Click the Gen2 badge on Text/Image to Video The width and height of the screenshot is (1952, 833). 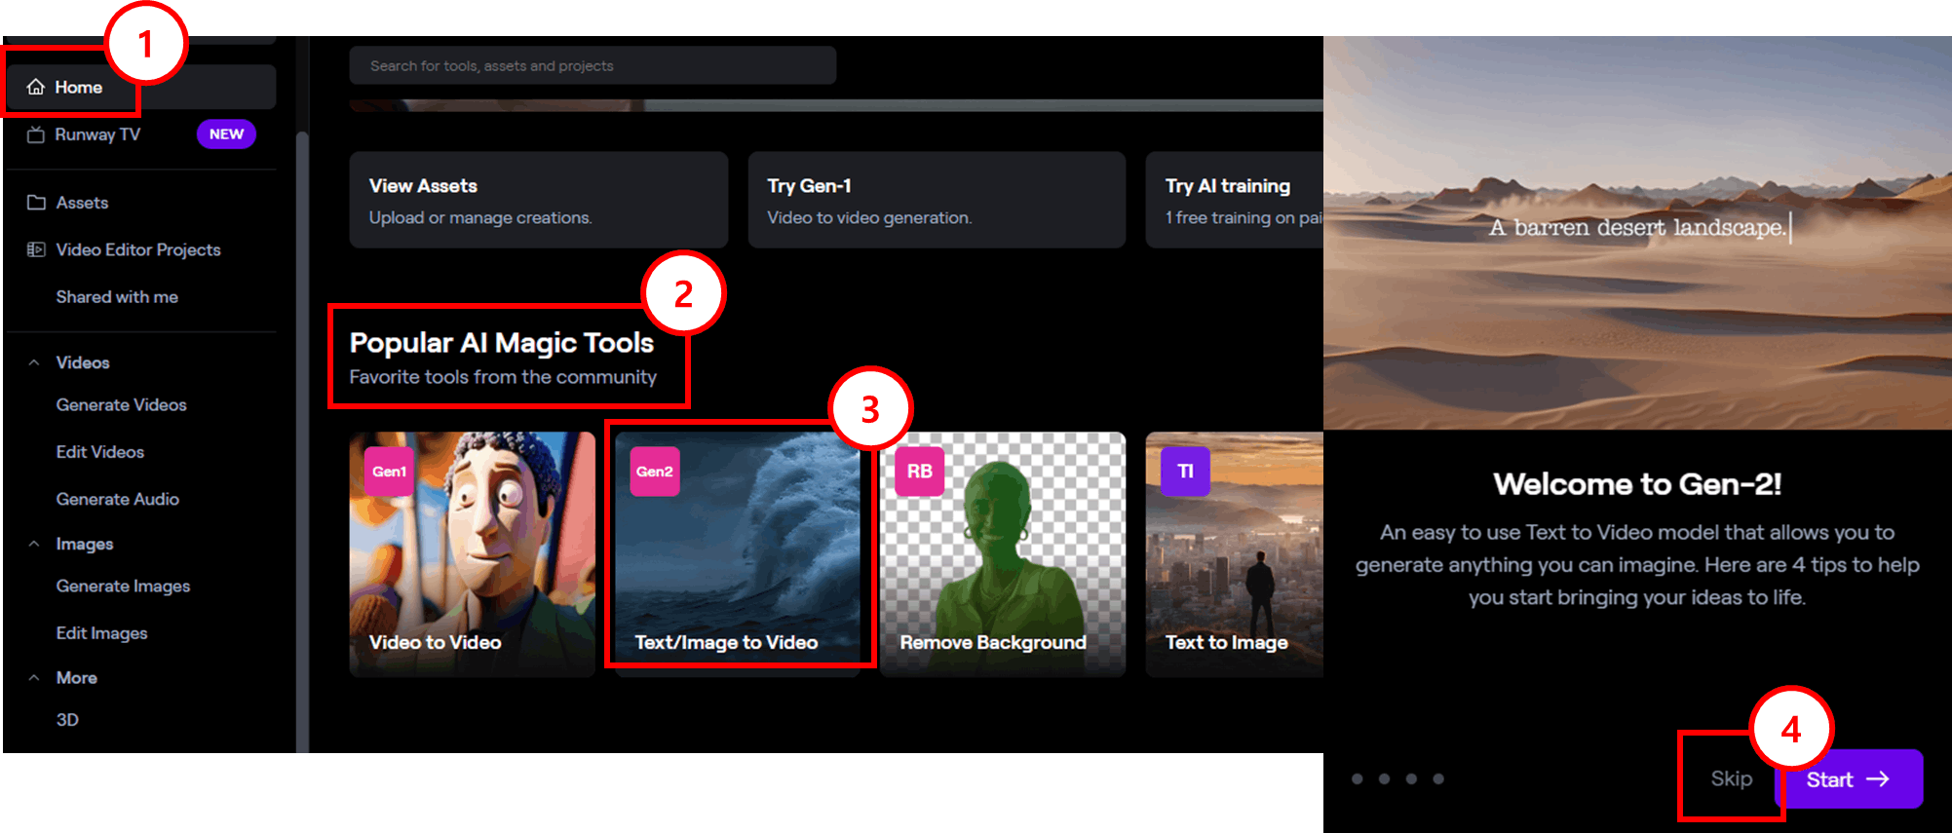655,472
